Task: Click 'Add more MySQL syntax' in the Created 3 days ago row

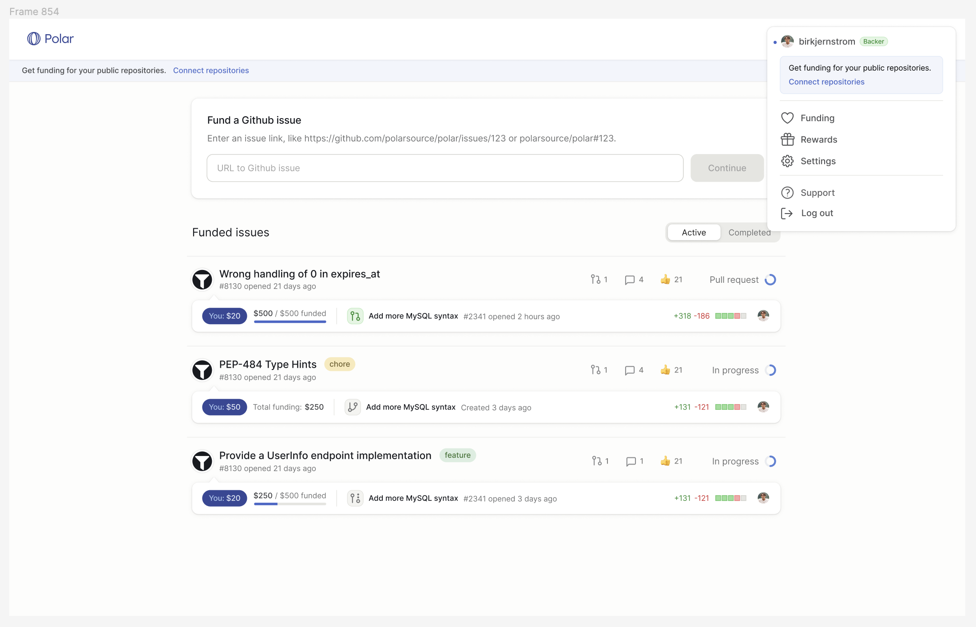Action: pos(411,407)
